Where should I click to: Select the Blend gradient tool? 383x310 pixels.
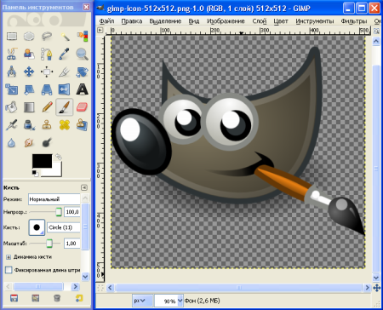pos(29,107)
